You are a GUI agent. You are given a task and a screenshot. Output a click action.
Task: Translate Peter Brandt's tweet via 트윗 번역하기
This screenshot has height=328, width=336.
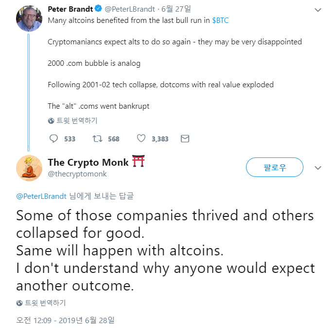pos(77,121)
